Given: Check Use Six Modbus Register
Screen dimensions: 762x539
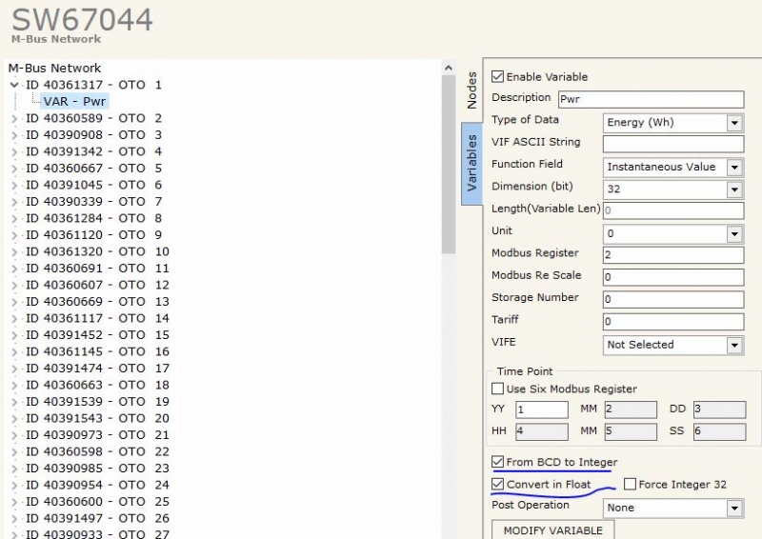Looking at the screenshot, I should (497, 389).
